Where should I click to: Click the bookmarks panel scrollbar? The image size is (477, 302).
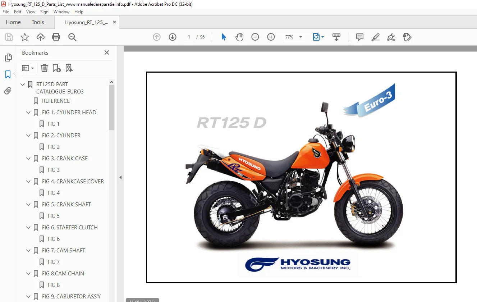click(x=111, y=107)
